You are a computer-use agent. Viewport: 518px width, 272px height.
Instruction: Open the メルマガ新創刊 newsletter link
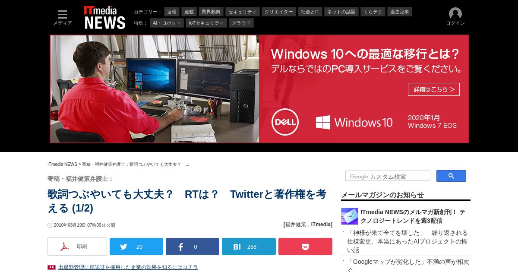413,216
